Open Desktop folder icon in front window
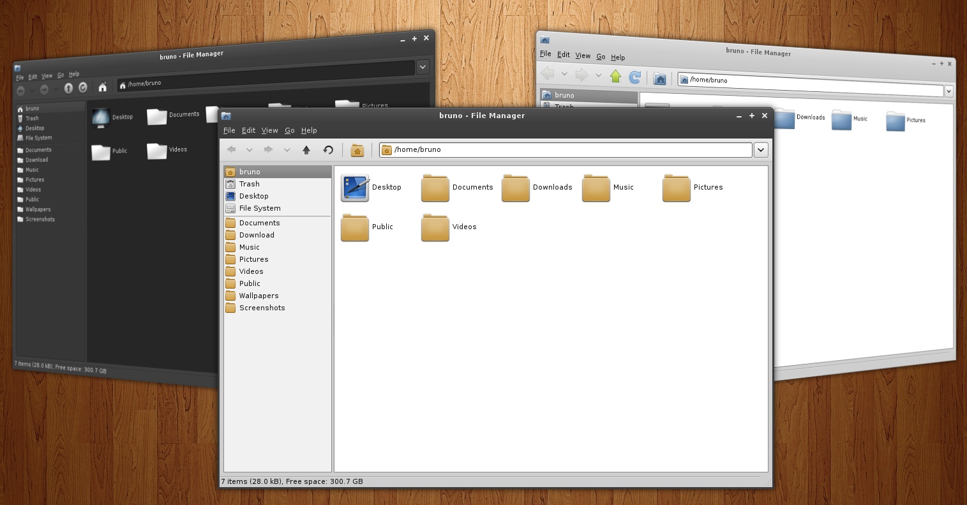The width and height of the screenshot is (967, 505). click(355, 188)
